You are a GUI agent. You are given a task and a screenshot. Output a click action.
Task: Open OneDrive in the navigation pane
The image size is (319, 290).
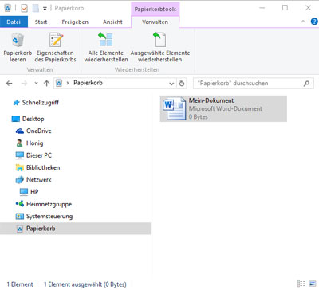39,131
